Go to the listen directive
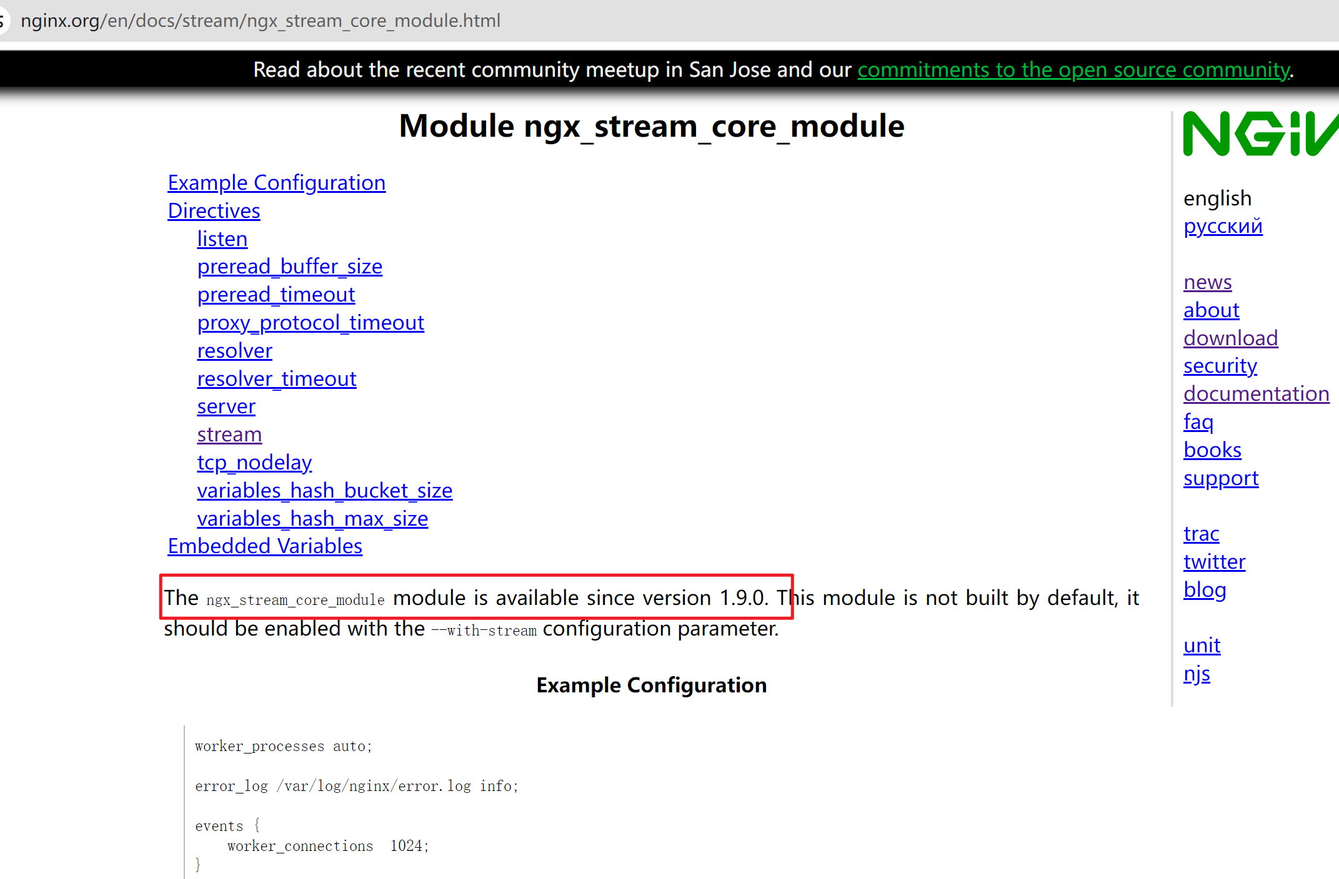Viewport: 1339px width, 879px height. click(x=222, y=239)
